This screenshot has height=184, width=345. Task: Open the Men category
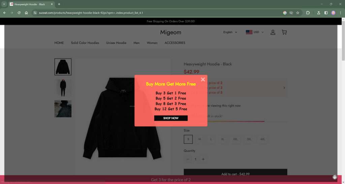[136, 43]
